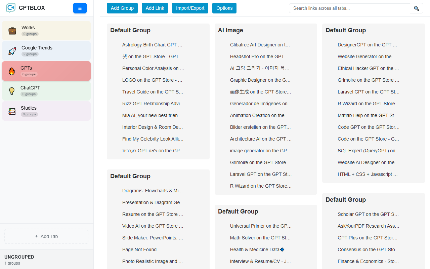Click the rocket icon on Google Trends
The height and width of the screenshot is (269, 430).
[x=12, y=51]
